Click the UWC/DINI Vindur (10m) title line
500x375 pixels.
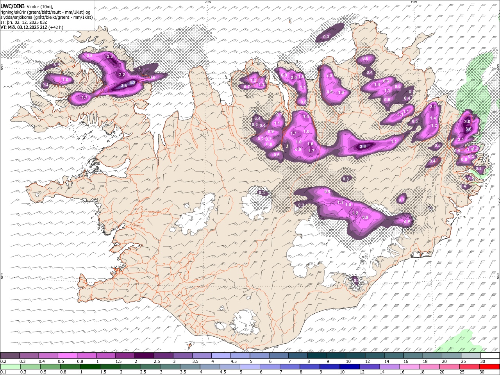point(27,7)
